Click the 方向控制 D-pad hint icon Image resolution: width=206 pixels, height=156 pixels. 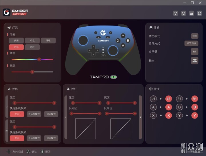(x=9, y=151)
